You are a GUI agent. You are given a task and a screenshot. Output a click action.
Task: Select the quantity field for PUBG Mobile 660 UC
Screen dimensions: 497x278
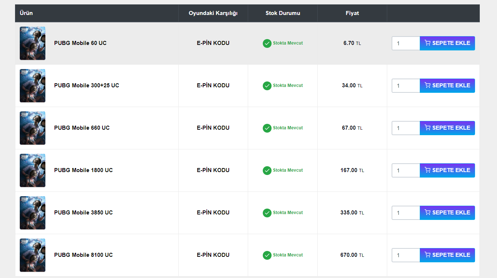[x=406, y=128]
